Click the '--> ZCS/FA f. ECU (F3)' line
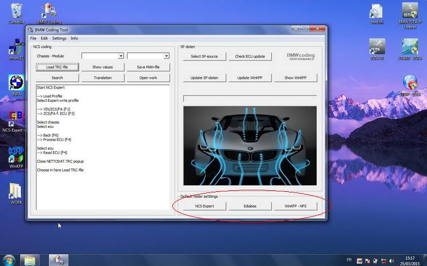 [56, 114]
